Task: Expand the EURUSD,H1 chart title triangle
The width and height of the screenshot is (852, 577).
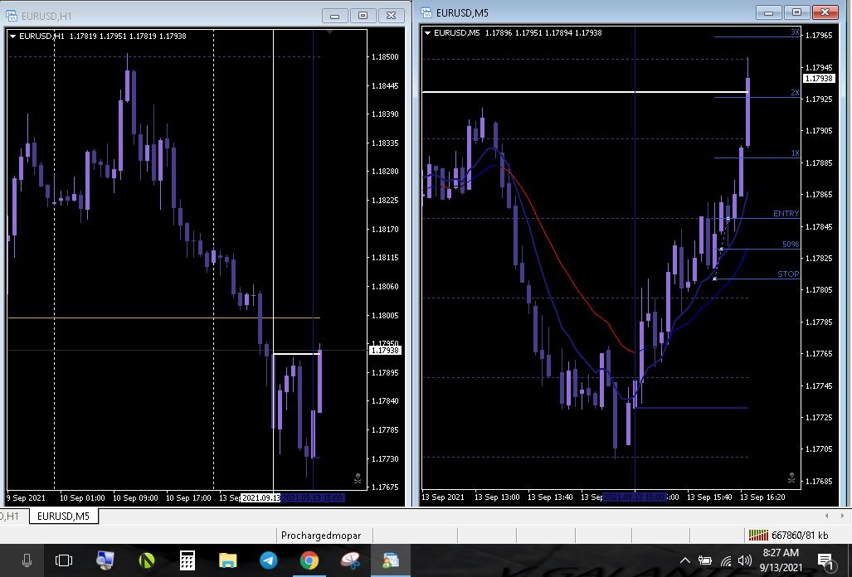Action: (x=13, y=36)
